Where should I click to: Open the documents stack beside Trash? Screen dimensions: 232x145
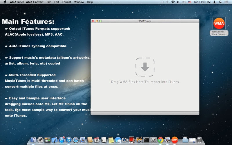(x=192, y=140)
